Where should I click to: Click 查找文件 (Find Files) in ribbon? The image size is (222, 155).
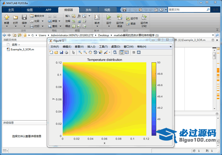[37, 16]
